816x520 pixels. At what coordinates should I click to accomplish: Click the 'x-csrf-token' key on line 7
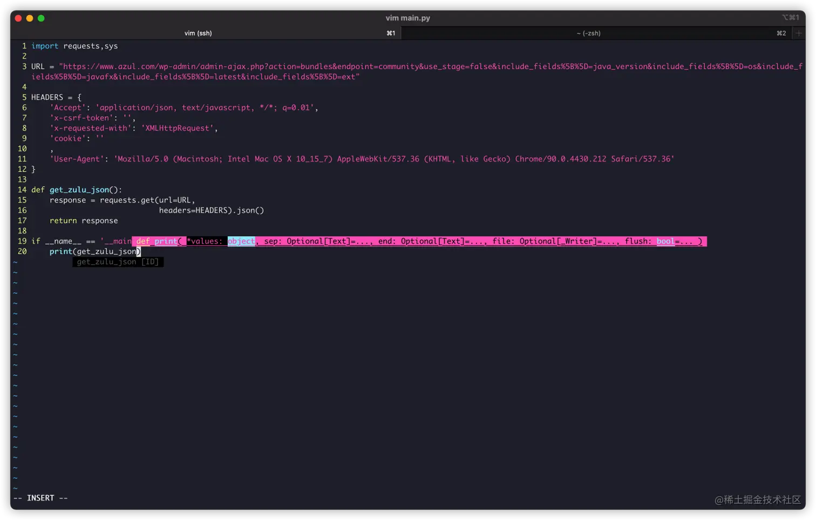click(x=81, y=118)
